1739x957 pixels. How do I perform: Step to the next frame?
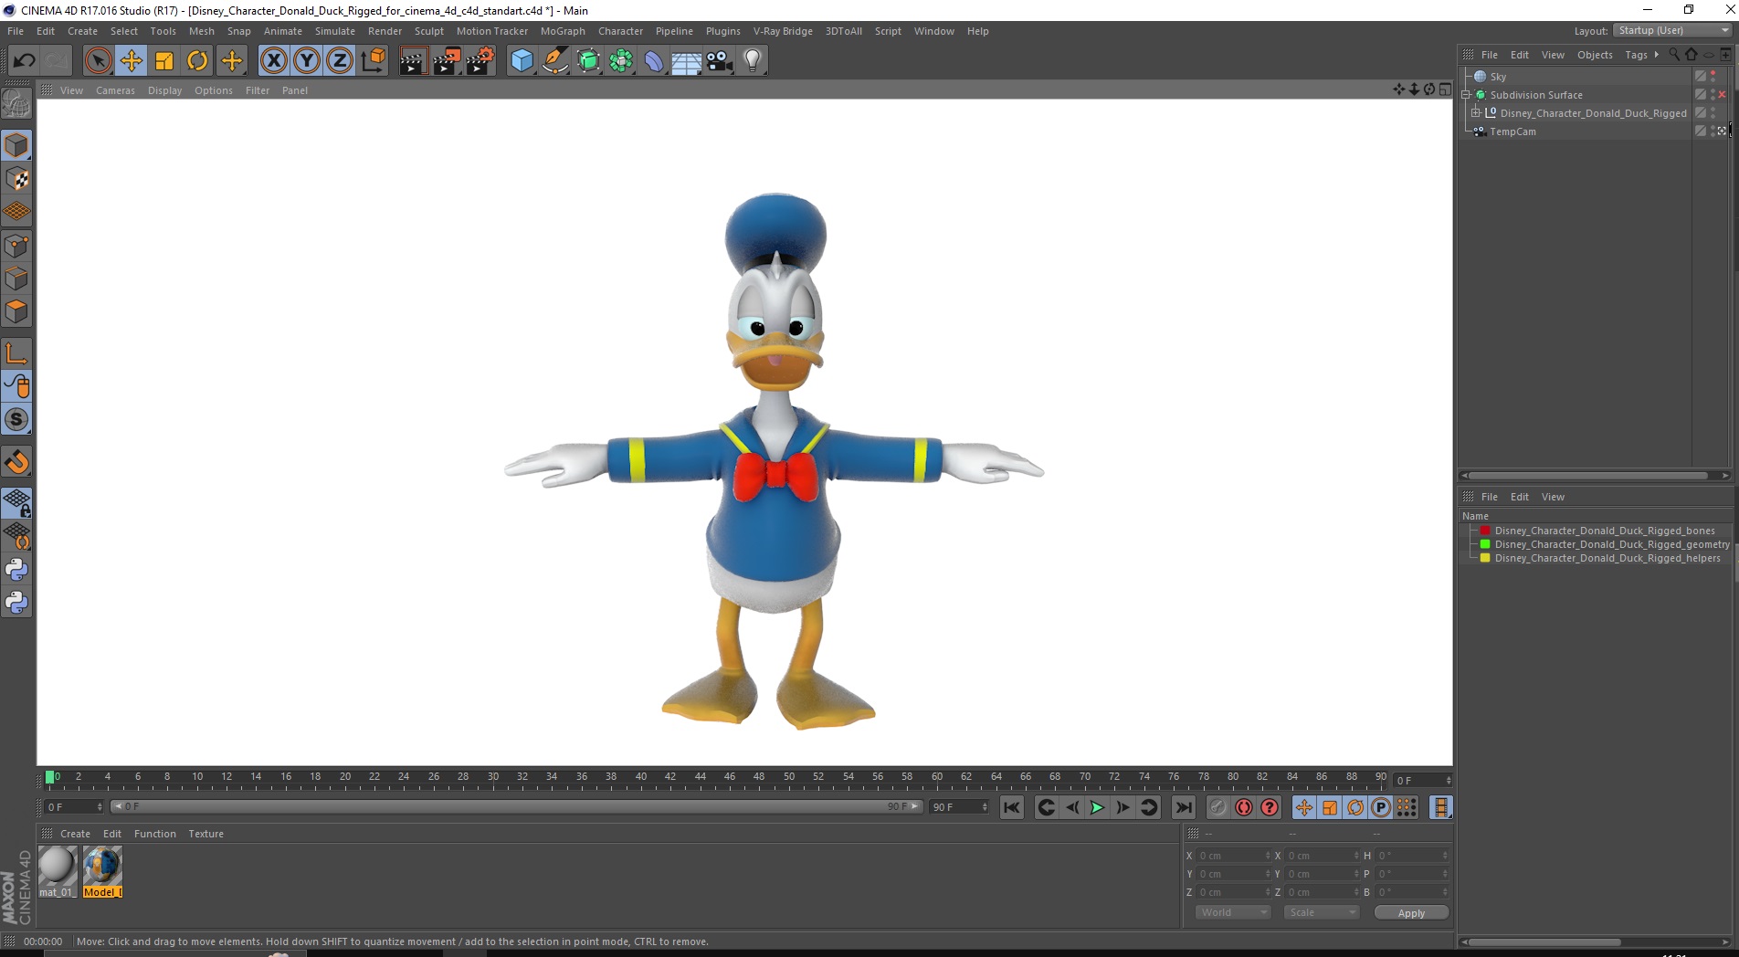pyautogui.click(x=1122, y=807)
